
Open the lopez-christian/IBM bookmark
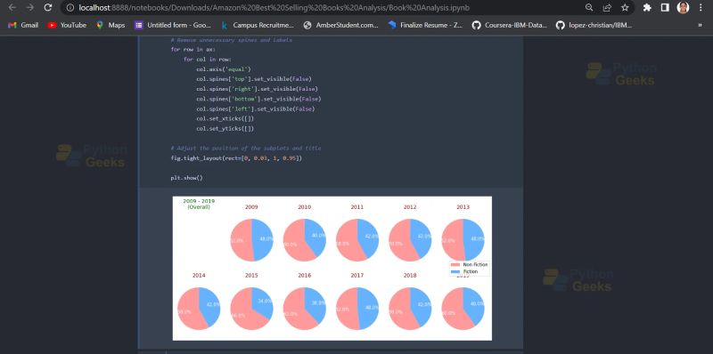(x=594, y=26)
